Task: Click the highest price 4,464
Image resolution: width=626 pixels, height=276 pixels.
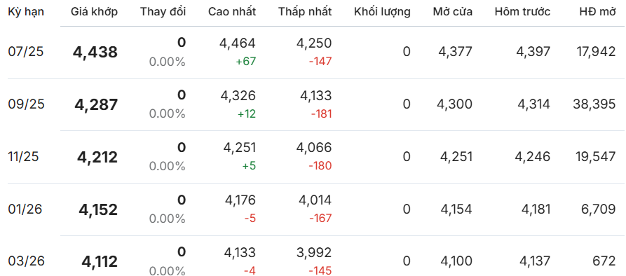Action: [x=237, y=43]
